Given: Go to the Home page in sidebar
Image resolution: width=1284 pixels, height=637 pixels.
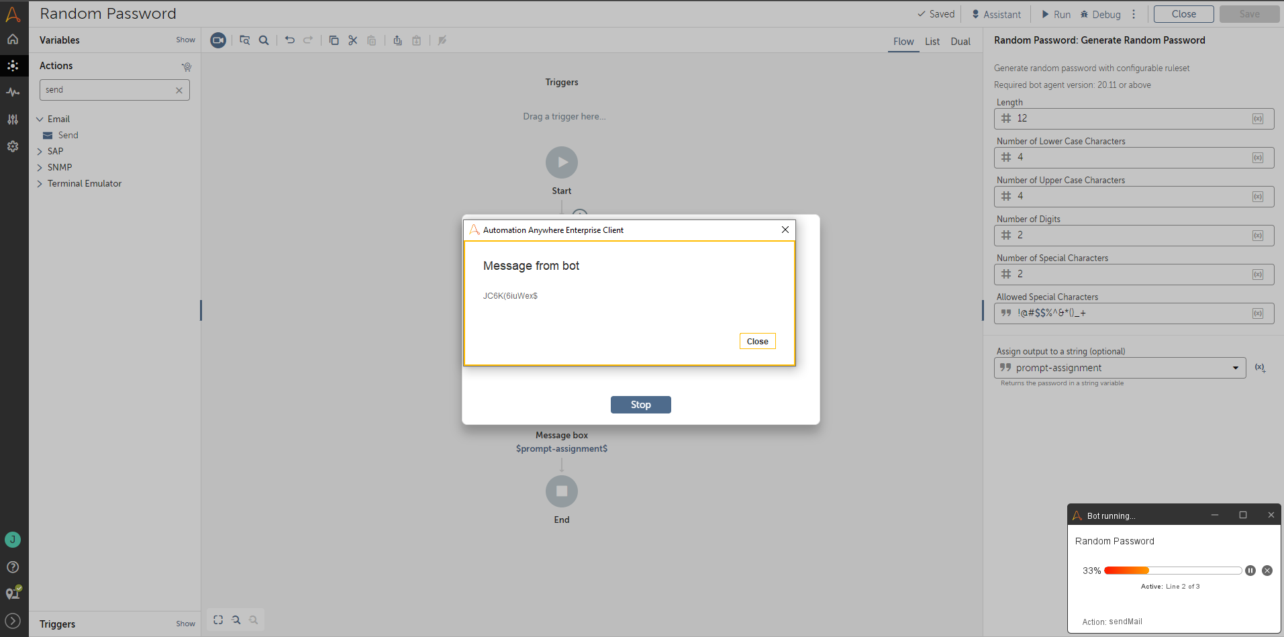Looking at the screenshot, I should pyautogui.click(x=13, y=39).
